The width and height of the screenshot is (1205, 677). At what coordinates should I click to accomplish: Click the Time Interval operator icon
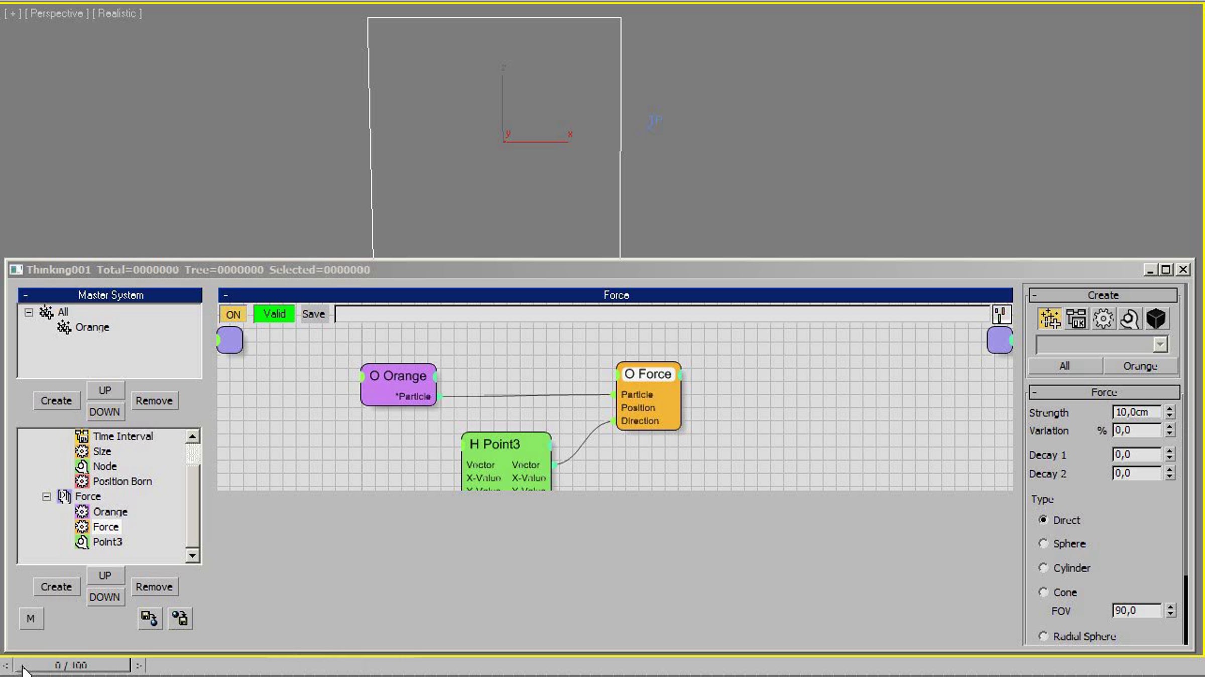click(82, 436)
